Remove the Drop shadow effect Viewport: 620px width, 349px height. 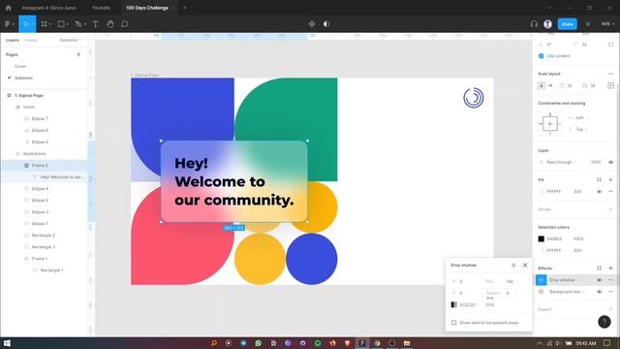point(610,280)
